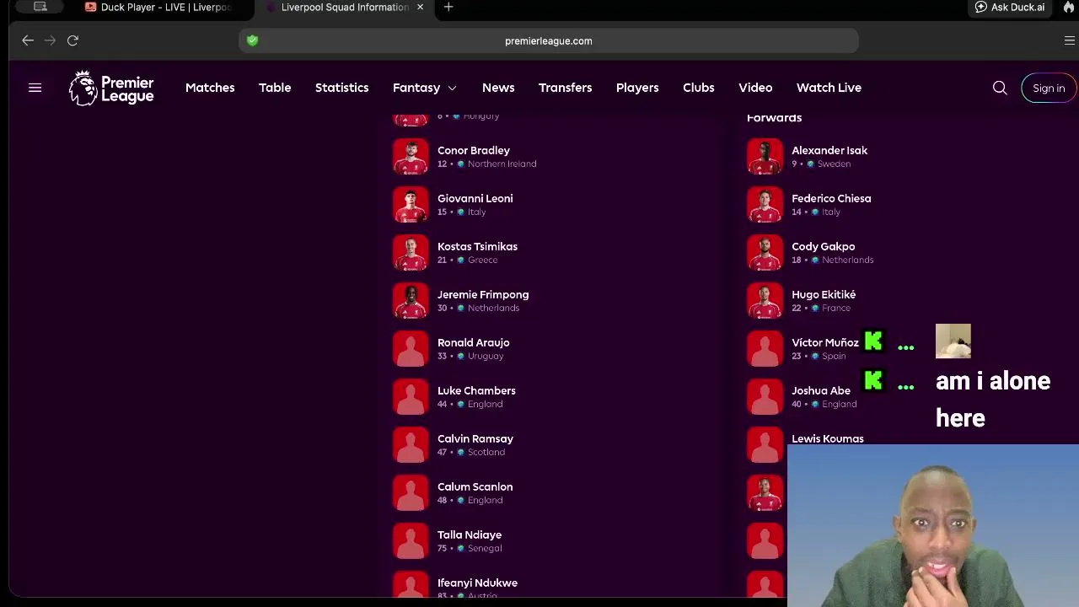The image size is (1079, 607).
Task: Click Víctor Muñoz's photo thumbnail
Action: tap(765, 348)
